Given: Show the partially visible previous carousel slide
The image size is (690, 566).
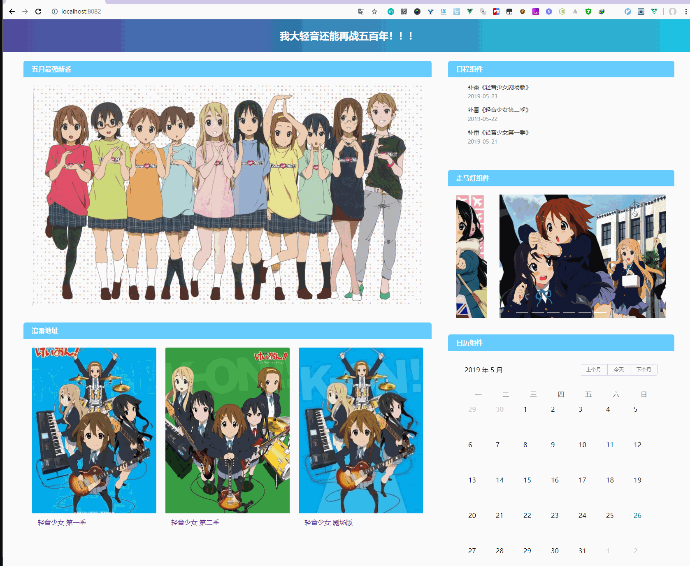Looking at the screenshot, I should [x=472, y=256].
